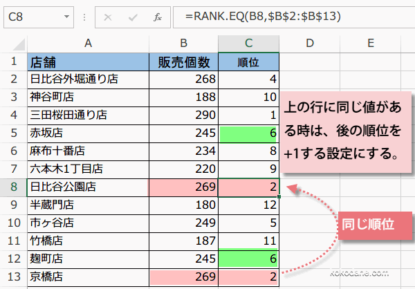Viewport: 415px width, 289px height.
Task: Click sales value 245 in 麹町店 row
Action: point(184,259)
